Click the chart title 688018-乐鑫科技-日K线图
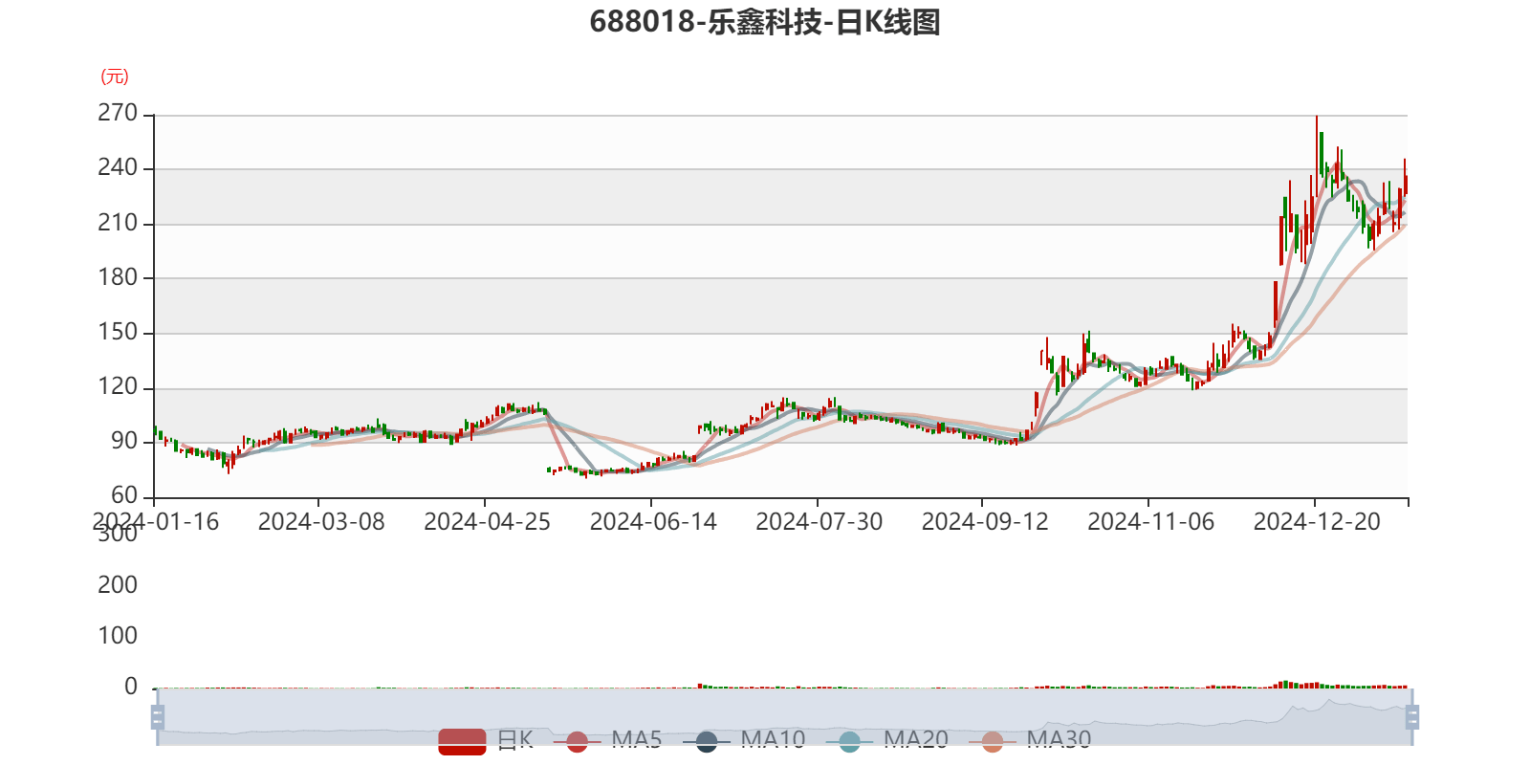Viewport: 1530px width, 765px height. click(x=765, y=22)
